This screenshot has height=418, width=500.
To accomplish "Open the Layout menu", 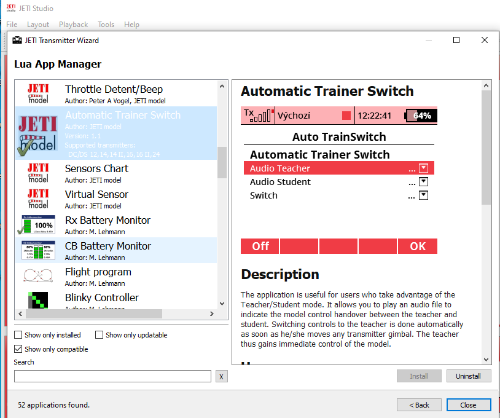I will click(x=38, y=25).
